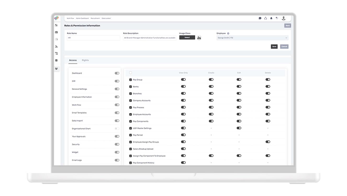Click the Role Name input field
The image size is (347, 196).
93,38
